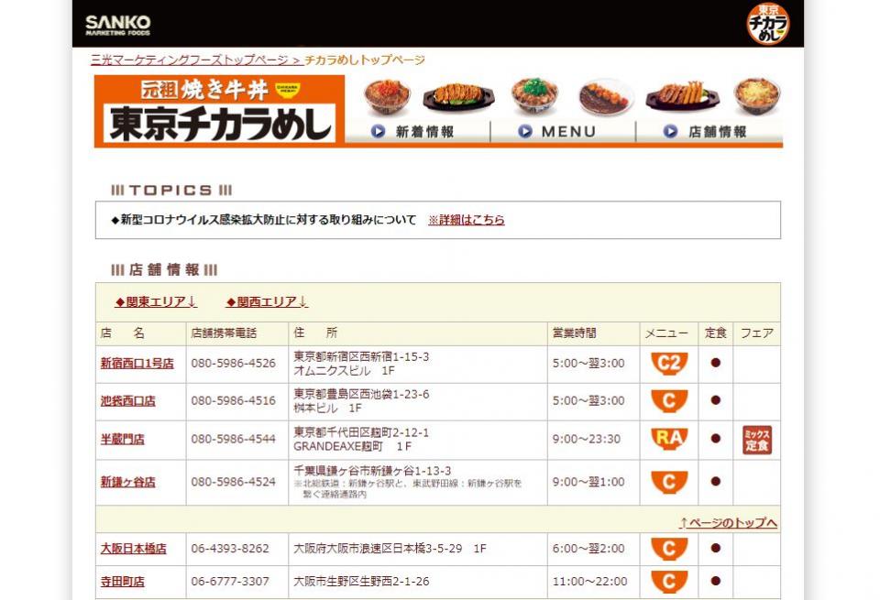Open the C menu icon for 池袋西口店

point(669,401)
